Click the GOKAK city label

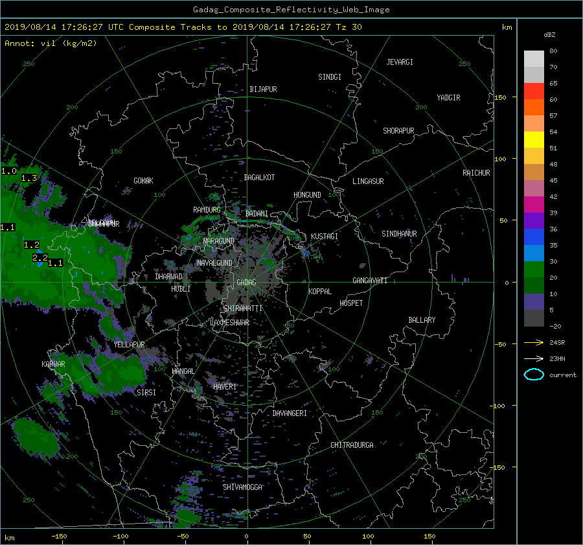144,181
